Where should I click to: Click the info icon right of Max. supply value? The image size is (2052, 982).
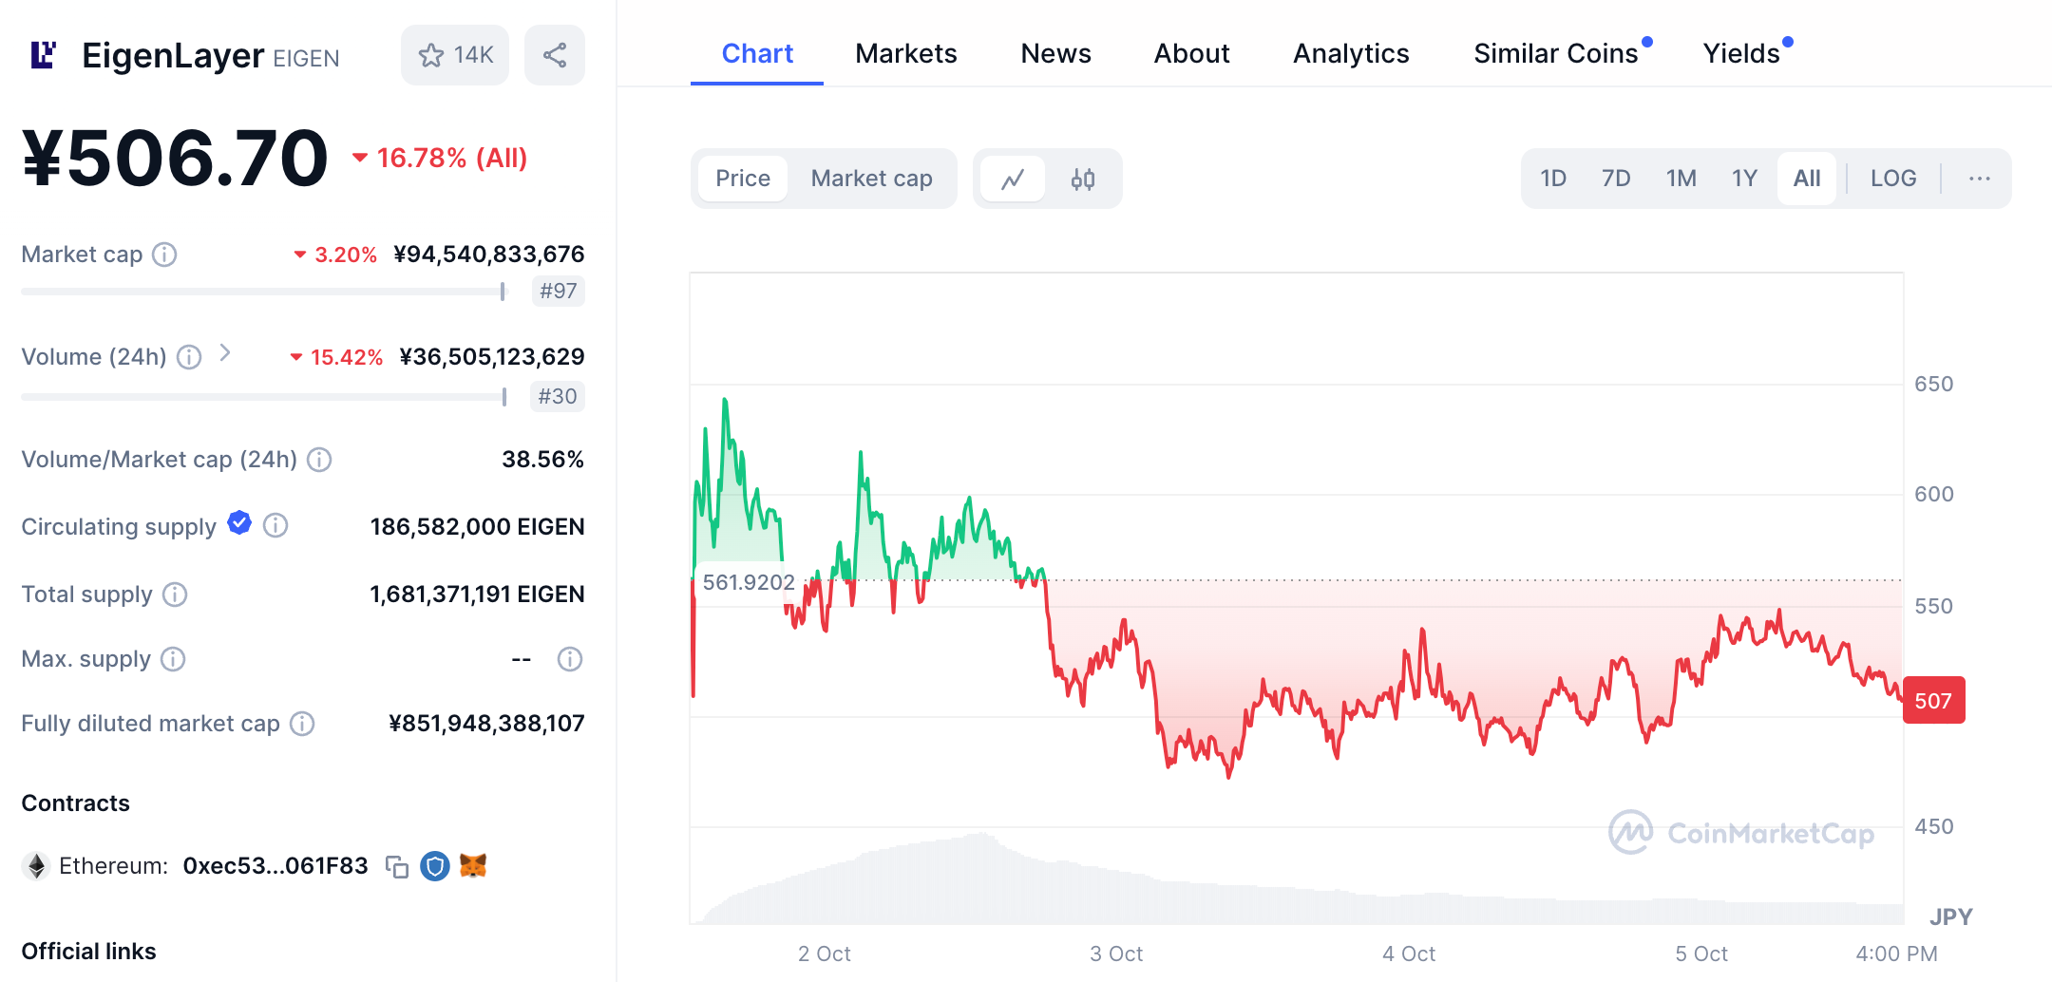click(570, 659)
